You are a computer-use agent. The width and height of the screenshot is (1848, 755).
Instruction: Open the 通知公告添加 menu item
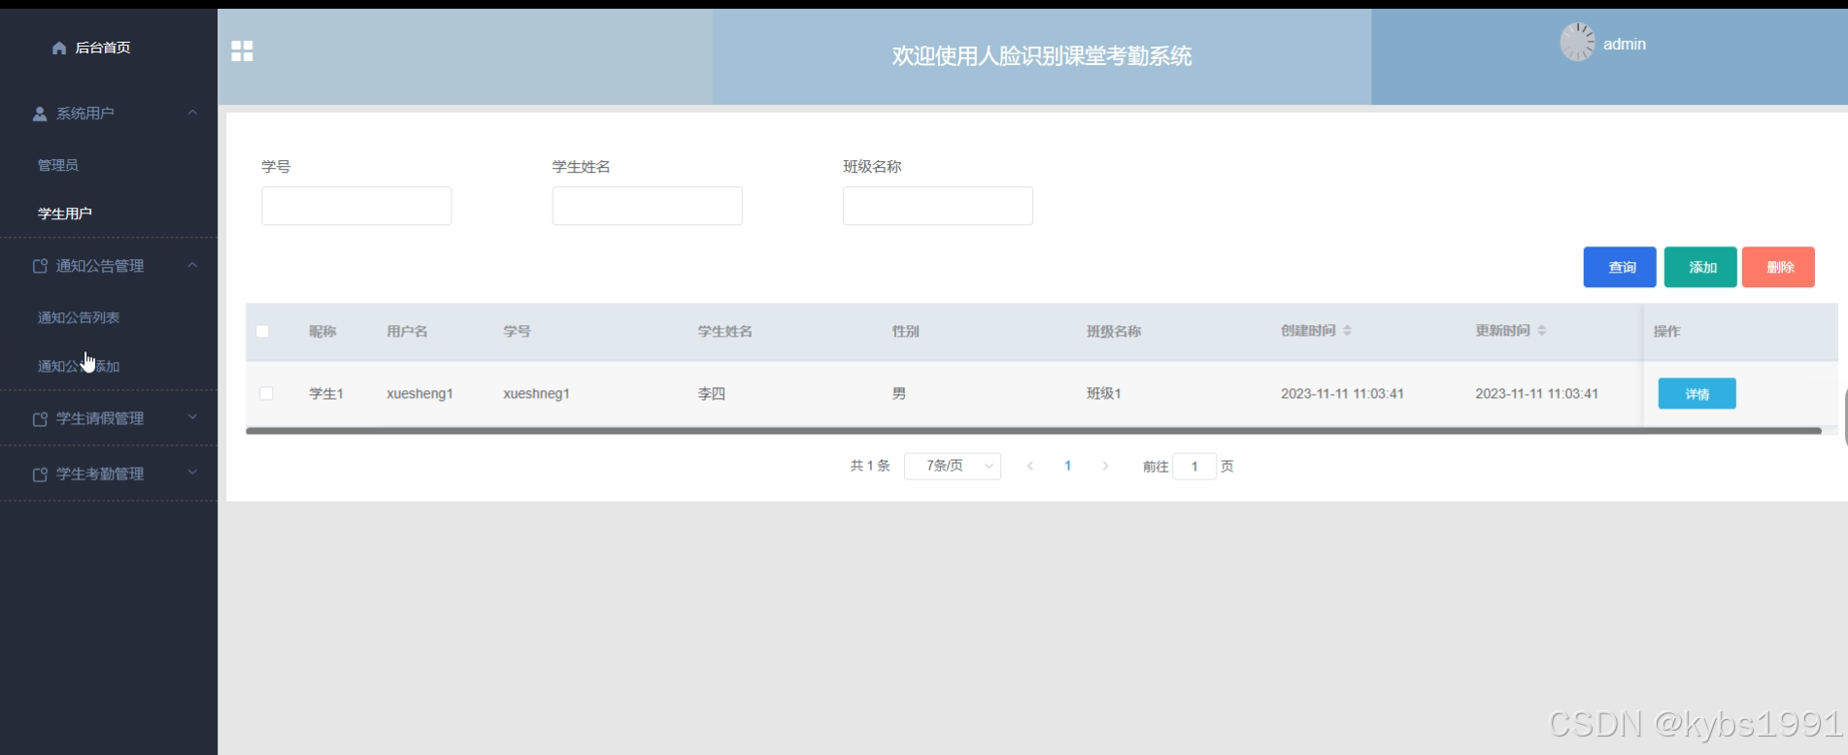[79, 366]
